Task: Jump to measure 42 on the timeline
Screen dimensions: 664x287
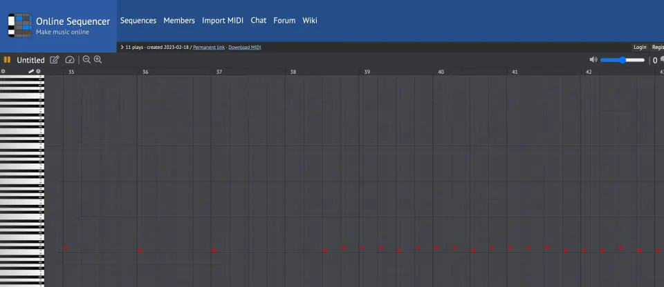Action: tap(589, 72)
